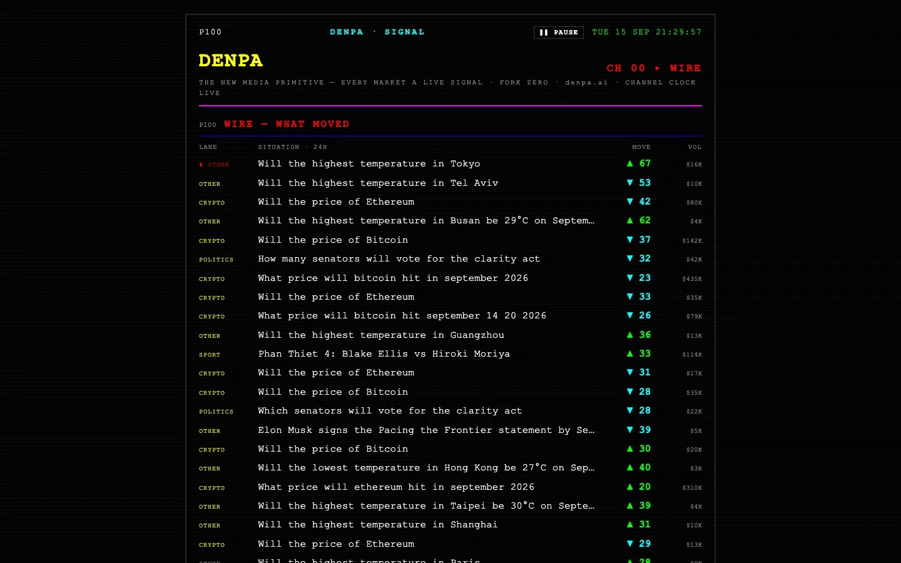
Task: Open 'What price will ethereum hit' row
Action: 450,487
